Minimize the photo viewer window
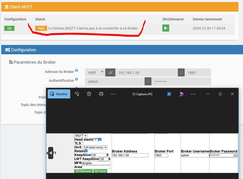Screen dimensions: 243x179 [x=208, y=94]
